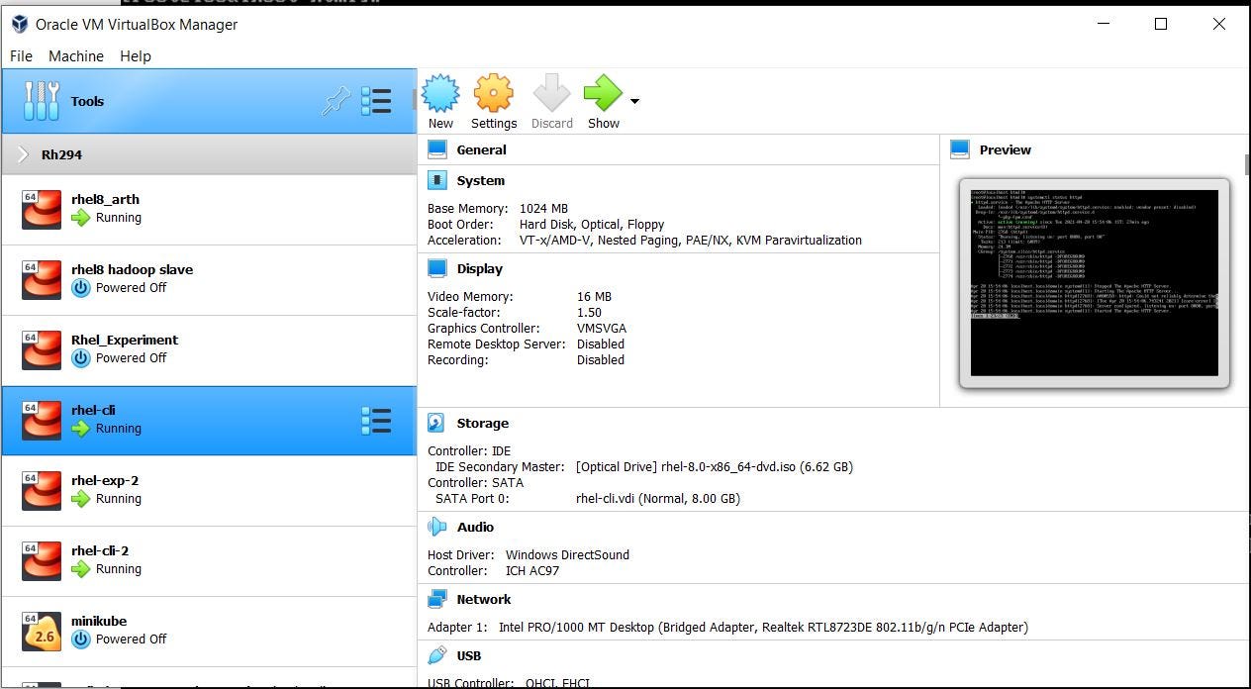Open the Machine menu
The image size is (1251, 689).
click(x=76, y=56)
